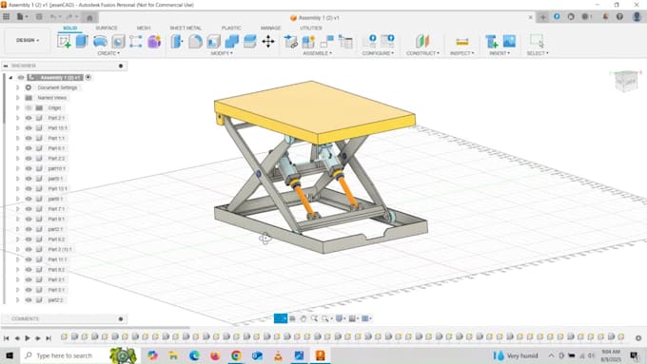Open the Data Panel grid icon
This screenshot has width=647, height=364.
pos(7,17)
